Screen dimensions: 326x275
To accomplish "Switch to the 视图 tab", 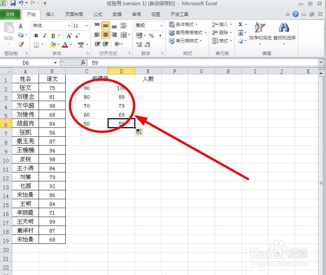I will click(x=155, y=14).
